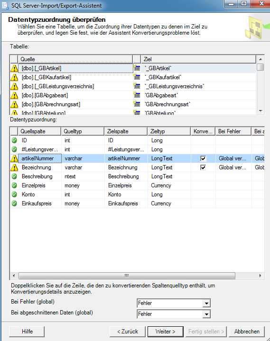Sort by Quelltyp column header
This screenshot has width=270, height=341.
(x=83, y=131)
